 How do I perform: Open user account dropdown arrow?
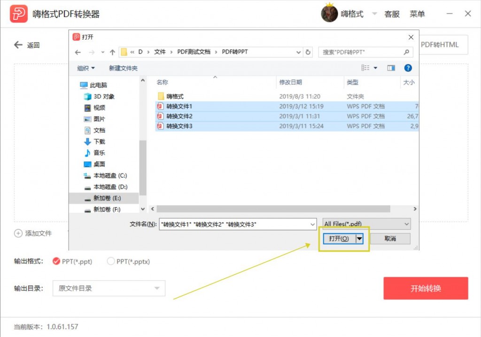coord(374,14)
